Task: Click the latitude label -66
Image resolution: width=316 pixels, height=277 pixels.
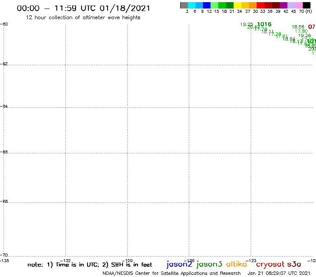Action: (4, 152)
